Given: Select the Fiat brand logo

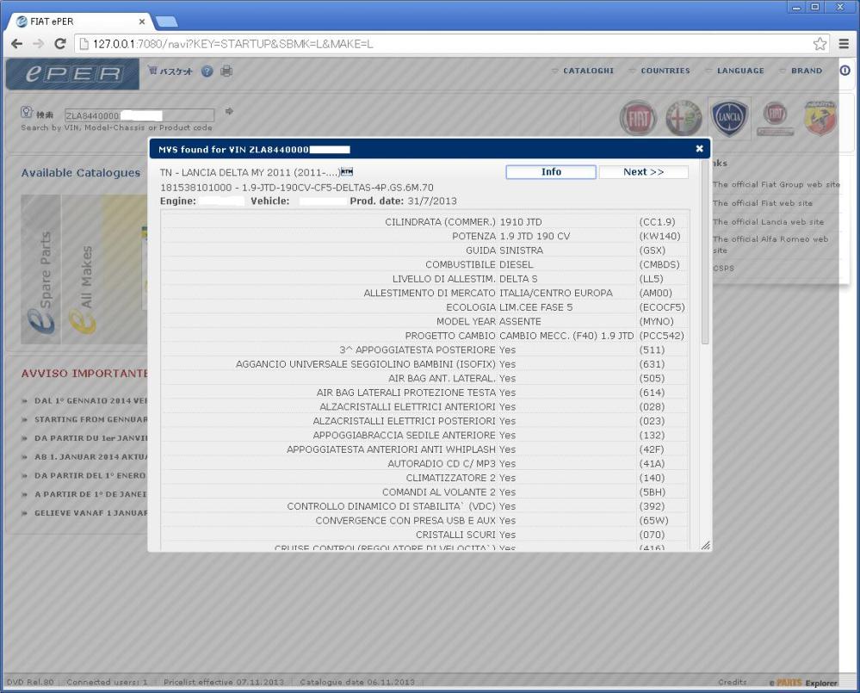Looking at the screenshot, I should point(638,117).
